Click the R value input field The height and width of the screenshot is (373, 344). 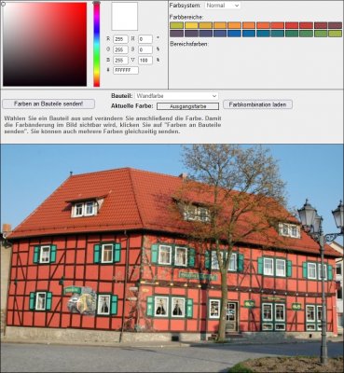[120, 39]
